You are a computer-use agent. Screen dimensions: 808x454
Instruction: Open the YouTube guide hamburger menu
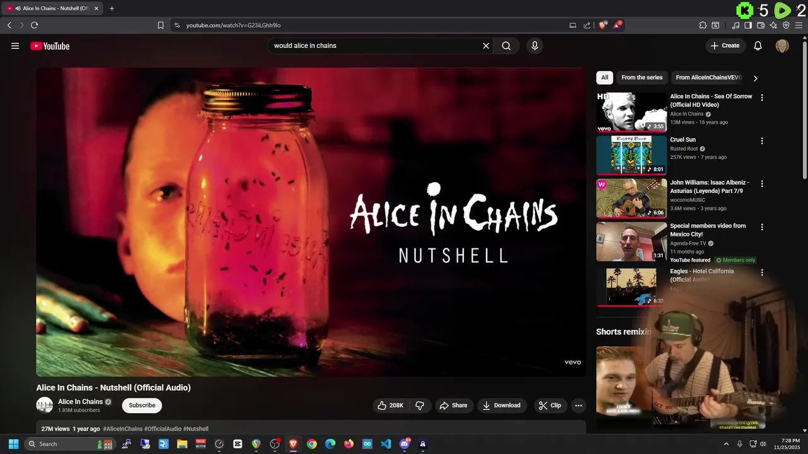(15, 45)
